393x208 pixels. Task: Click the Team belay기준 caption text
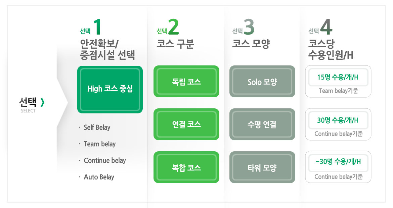338,91
